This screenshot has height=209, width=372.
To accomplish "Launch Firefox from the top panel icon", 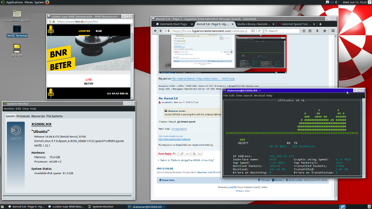I will click(47, 2).
